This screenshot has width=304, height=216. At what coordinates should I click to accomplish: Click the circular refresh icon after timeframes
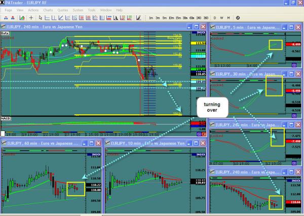238,18
